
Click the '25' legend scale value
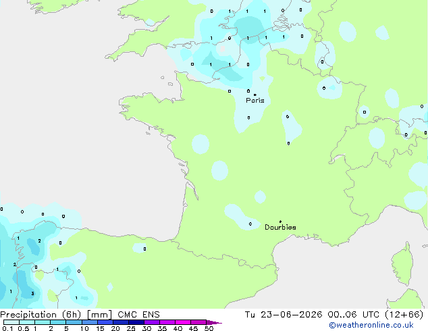pos(131,328)
